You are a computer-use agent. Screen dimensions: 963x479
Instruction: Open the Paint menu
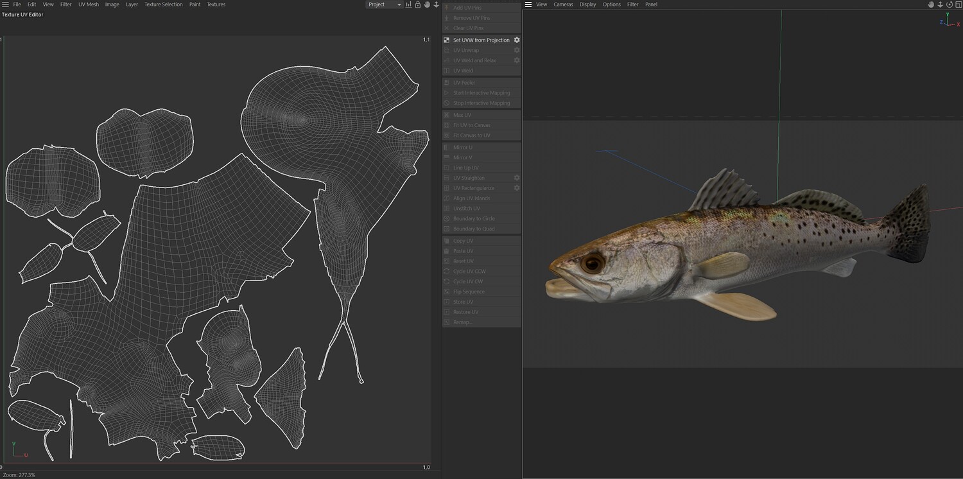pos(195,4)
